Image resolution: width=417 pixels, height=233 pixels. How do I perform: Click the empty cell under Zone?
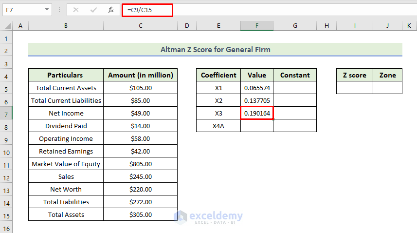pyautogui.click(x=387, y=88)
